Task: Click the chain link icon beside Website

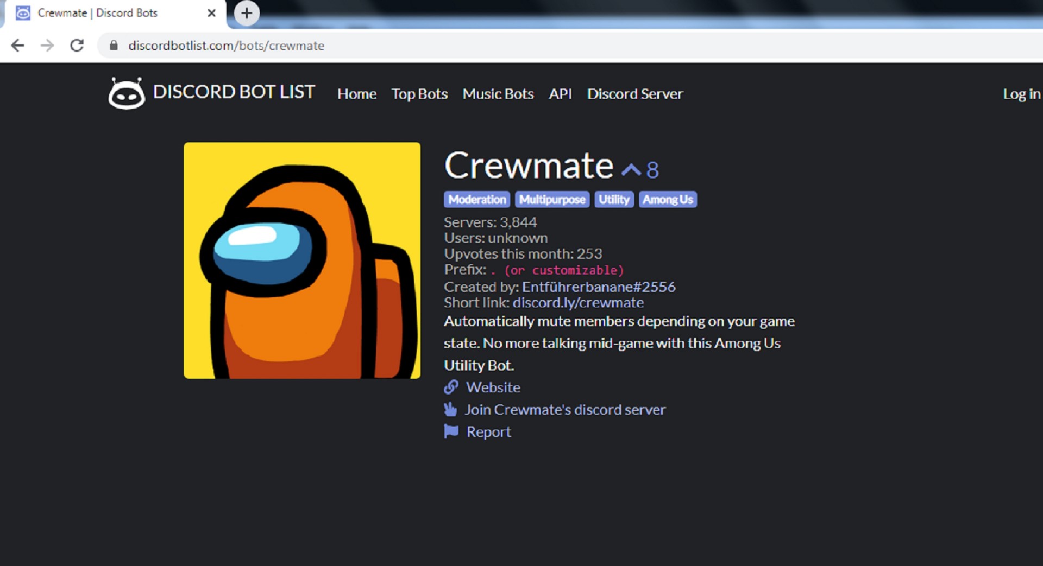Action: pos(451,387)
